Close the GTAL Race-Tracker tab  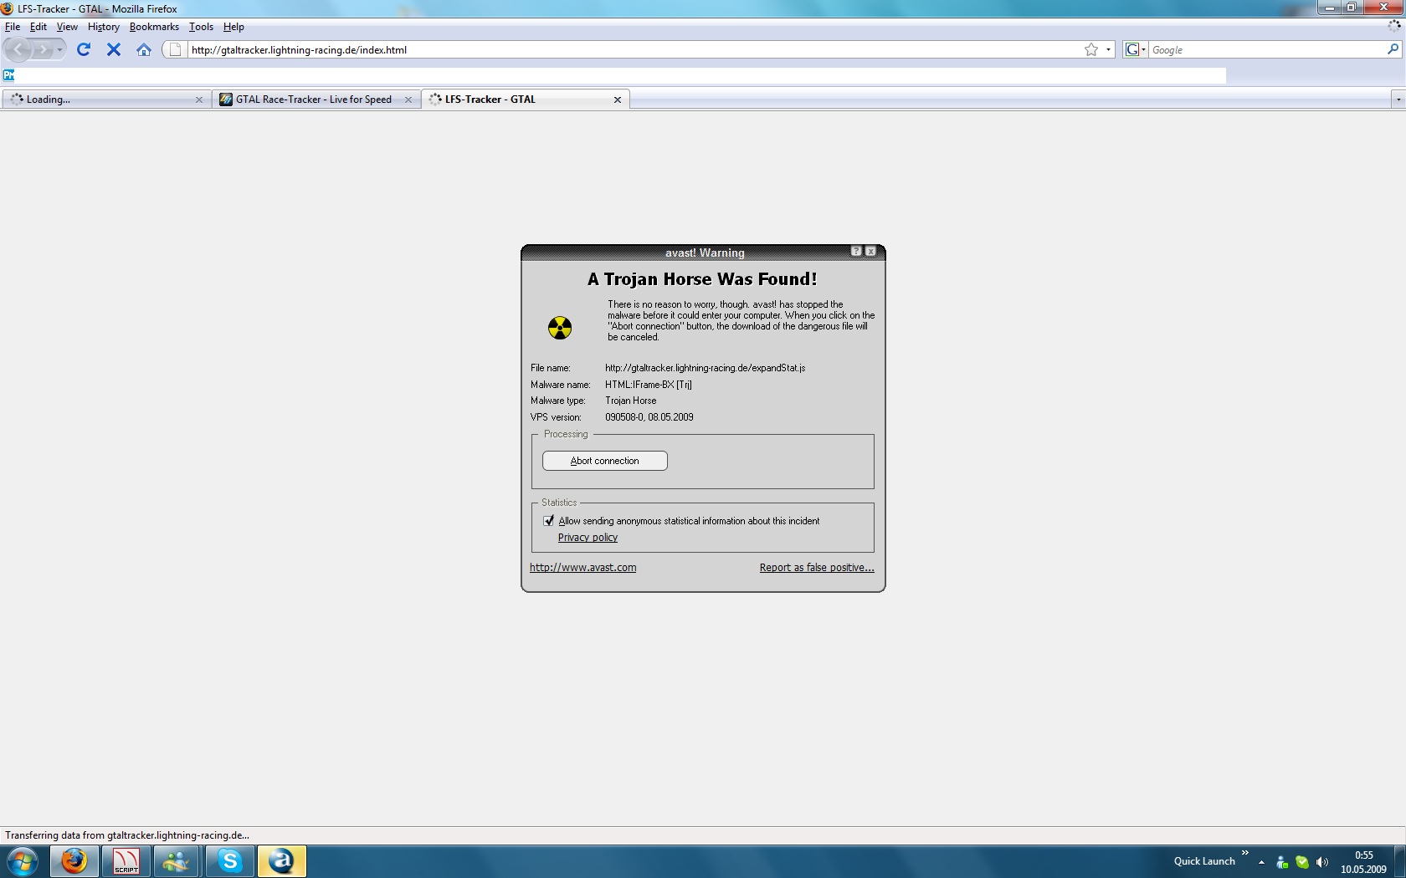point(408,100)
